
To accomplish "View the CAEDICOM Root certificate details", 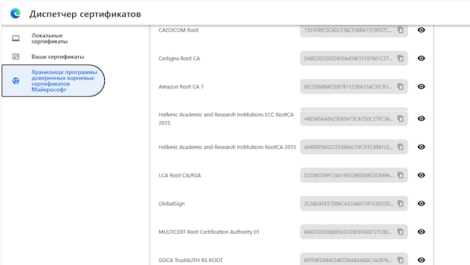I will click(421, 30).
